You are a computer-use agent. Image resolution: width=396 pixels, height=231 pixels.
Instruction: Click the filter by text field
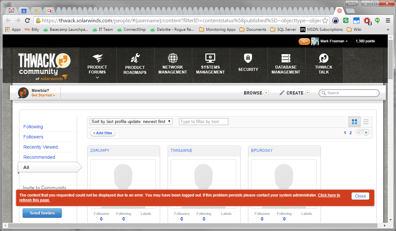[204, 122]
